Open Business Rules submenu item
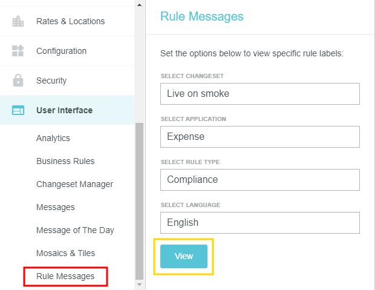The image size is (375, 290). pyautogui.click(x=65, y=161)
